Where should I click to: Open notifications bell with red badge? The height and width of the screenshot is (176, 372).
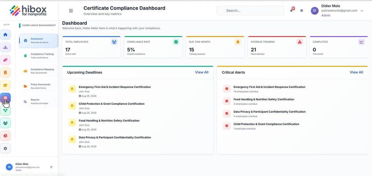coord(292,10)
